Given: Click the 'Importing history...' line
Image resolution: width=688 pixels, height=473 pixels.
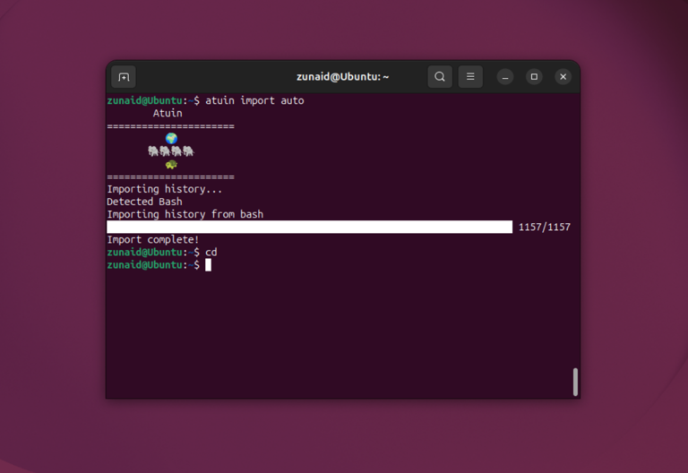Looking at the screenshot, I should tap(165, 189).
